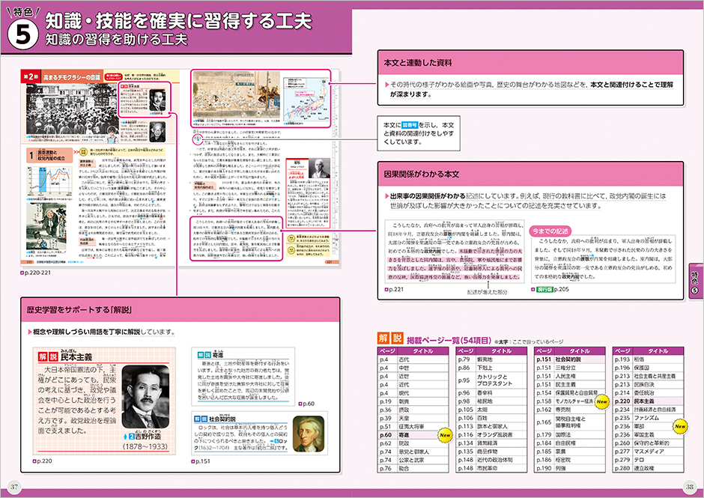Select the p.220 民本主義 table row
704x498 pixels.
648,401
